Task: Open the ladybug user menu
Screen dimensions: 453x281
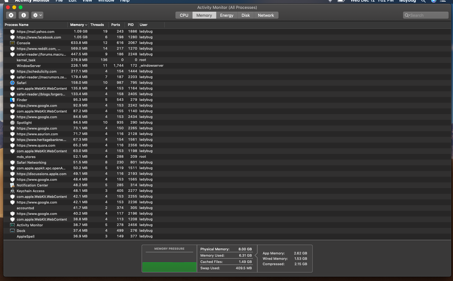Action: click(x=407, y=1)
